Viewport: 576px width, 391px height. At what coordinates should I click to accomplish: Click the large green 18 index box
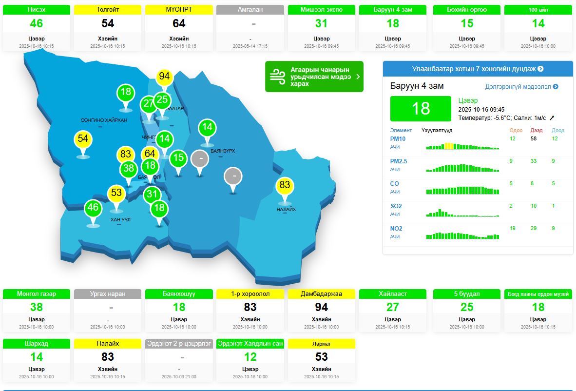coord(421,108)
